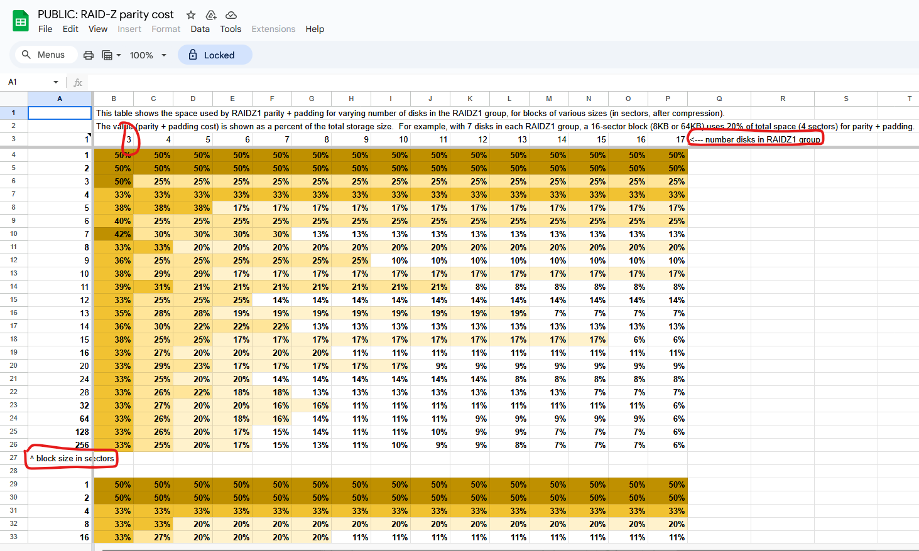
Task: Open the Name box dropdown arrow
Action: [56, 82]
